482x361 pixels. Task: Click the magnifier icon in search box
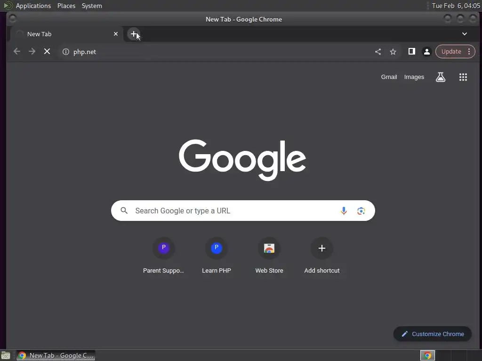(124, 211)
